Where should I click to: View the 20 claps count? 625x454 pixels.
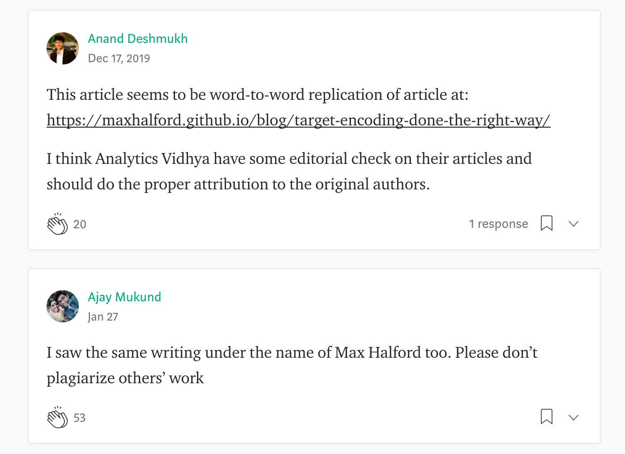pyautogui.click(x=80, y=224)
